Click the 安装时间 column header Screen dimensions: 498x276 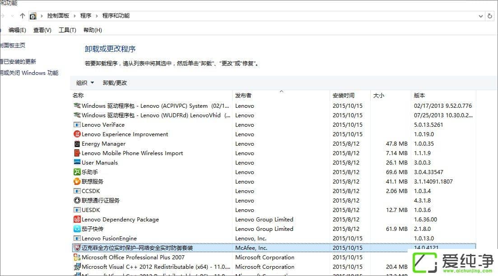click(x=343, y=95)
